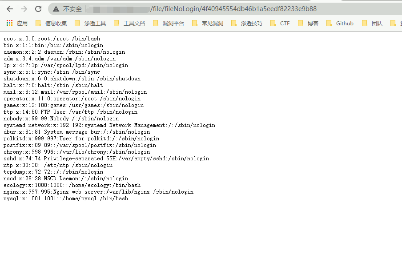This screenshot has height=254, width=402.
Task: Click the root user line of text
Action: 52,39
